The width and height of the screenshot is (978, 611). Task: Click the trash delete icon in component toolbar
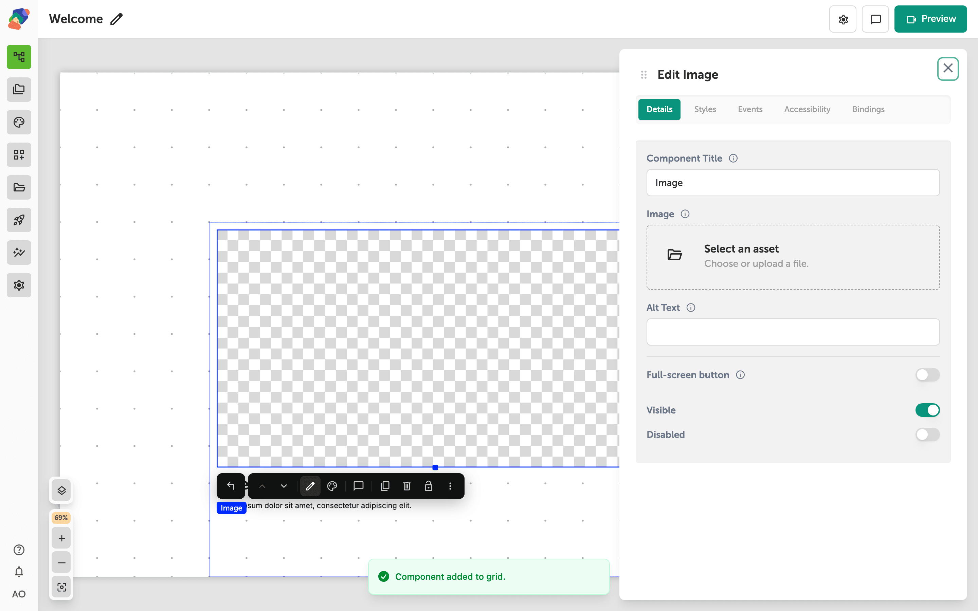407,486
